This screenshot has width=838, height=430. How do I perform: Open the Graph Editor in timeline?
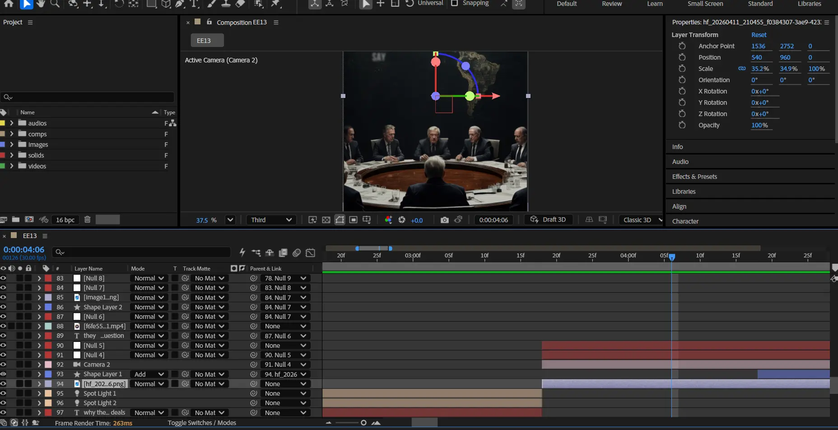[311, 252]
